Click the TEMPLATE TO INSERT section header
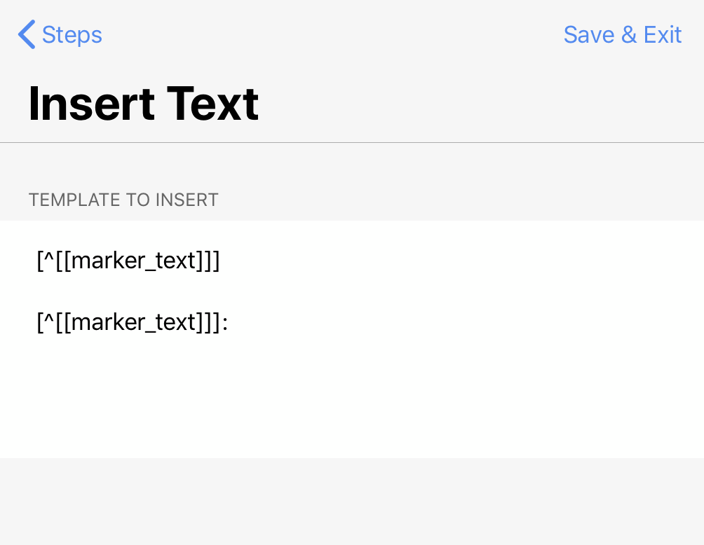The width and height of the screenshot is (704, 545). pyautogui.click(x=123, y=200)
